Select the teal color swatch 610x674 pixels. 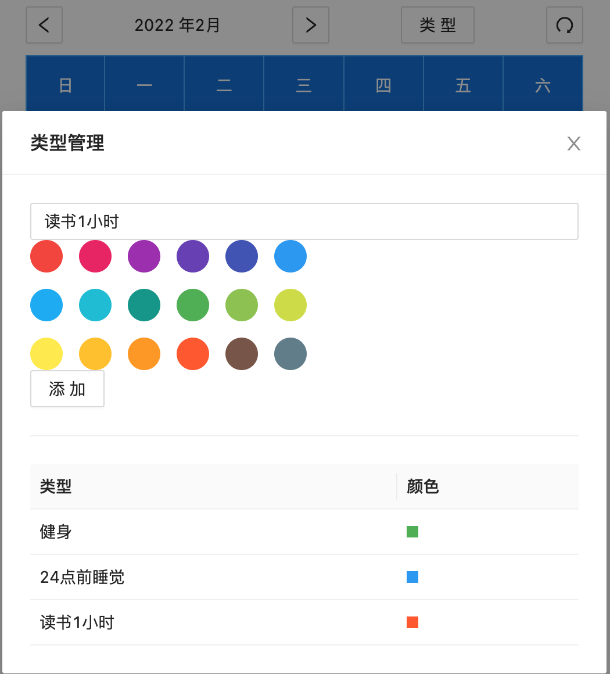[x=144, y=305]
